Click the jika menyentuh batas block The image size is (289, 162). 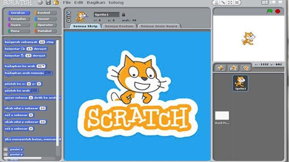click(32, 139)
